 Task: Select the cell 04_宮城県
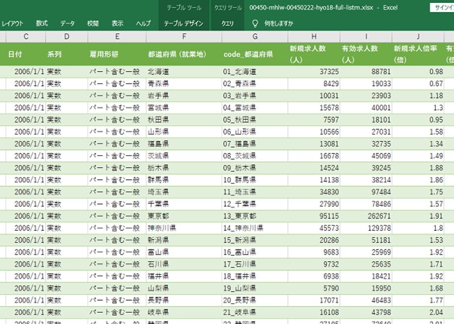point(255,108)
